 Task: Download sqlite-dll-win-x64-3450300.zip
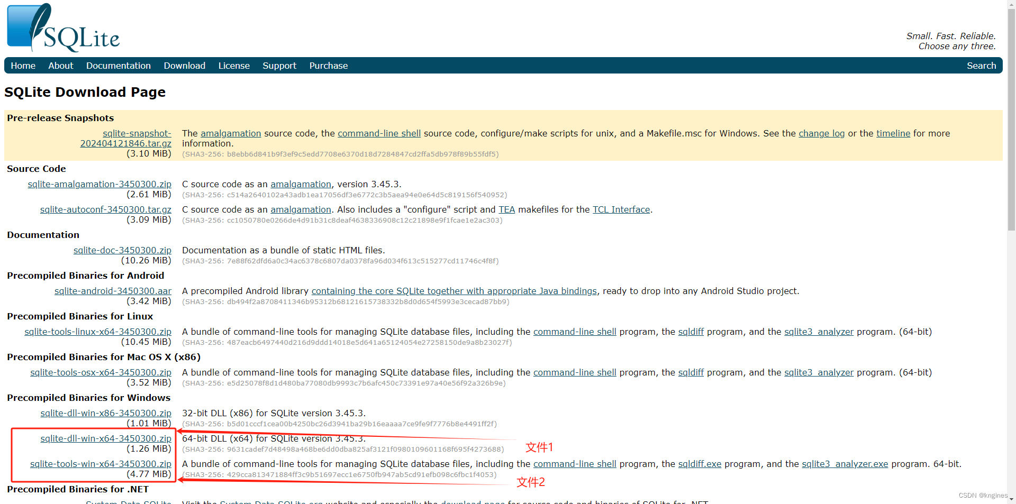pyautogui.click(x=106, y=438)
